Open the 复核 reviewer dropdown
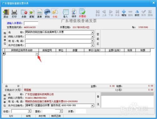 coord(61,111)
